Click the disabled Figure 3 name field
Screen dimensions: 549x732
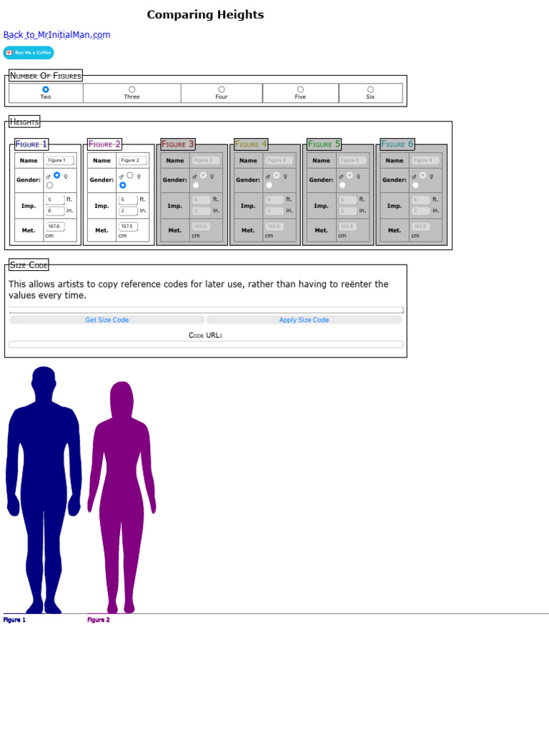point(205,160)
